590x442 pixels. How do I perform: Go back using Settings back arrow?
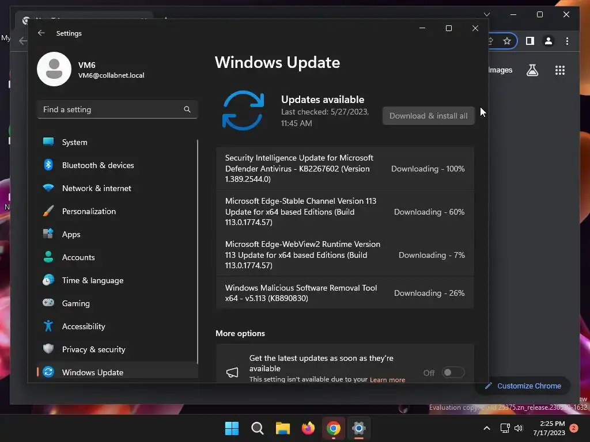(41, 33)
